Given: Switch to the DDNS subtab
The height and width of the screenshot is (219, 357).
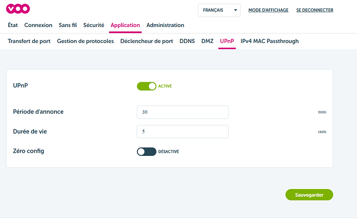Looking at the screenshot, I should click(x=187, y=41).
